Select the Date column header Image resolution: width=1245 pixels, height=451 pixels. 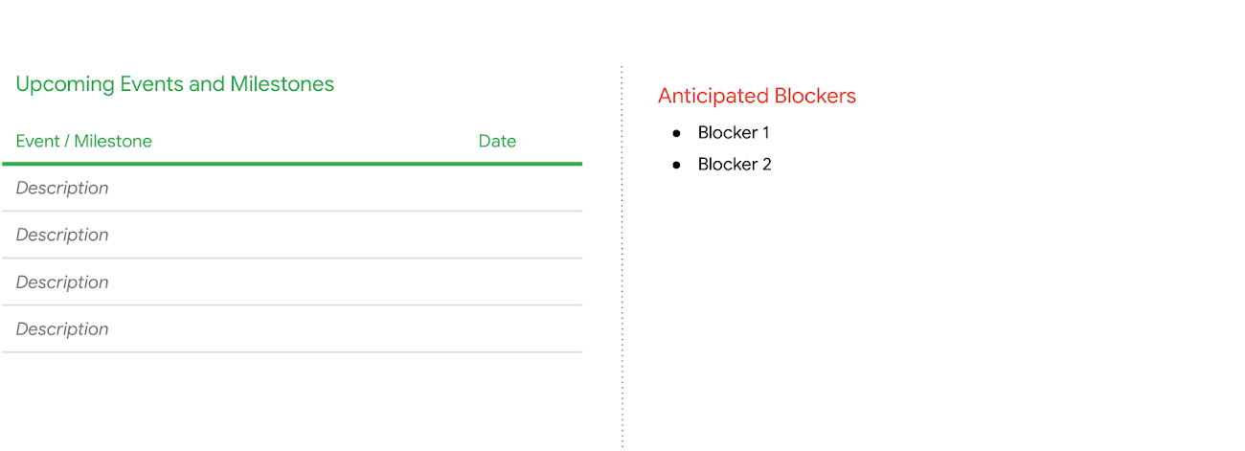pyautogui.click(x=497, y=142)
